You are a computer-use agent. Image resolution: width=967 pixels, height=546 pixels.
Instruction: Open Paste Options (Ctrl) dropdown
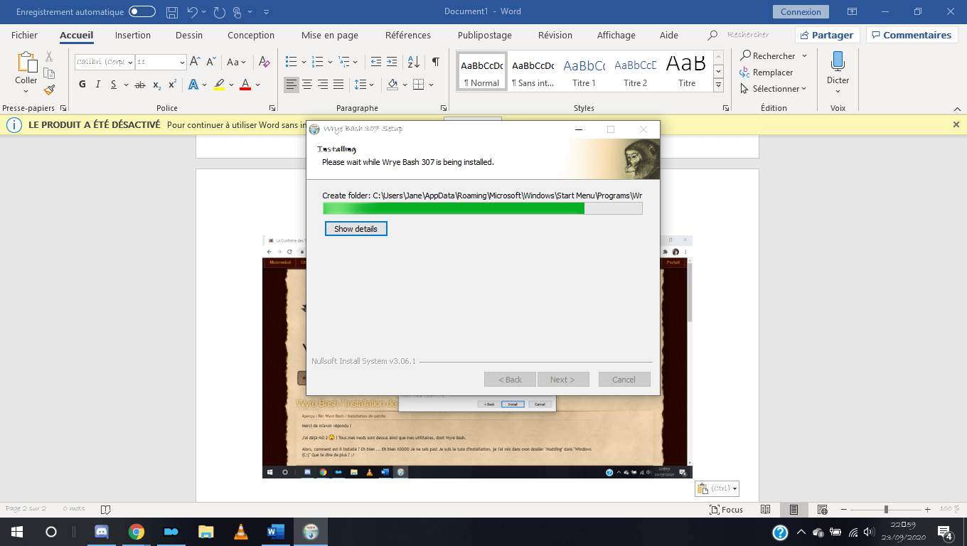[x=717, y=488]
